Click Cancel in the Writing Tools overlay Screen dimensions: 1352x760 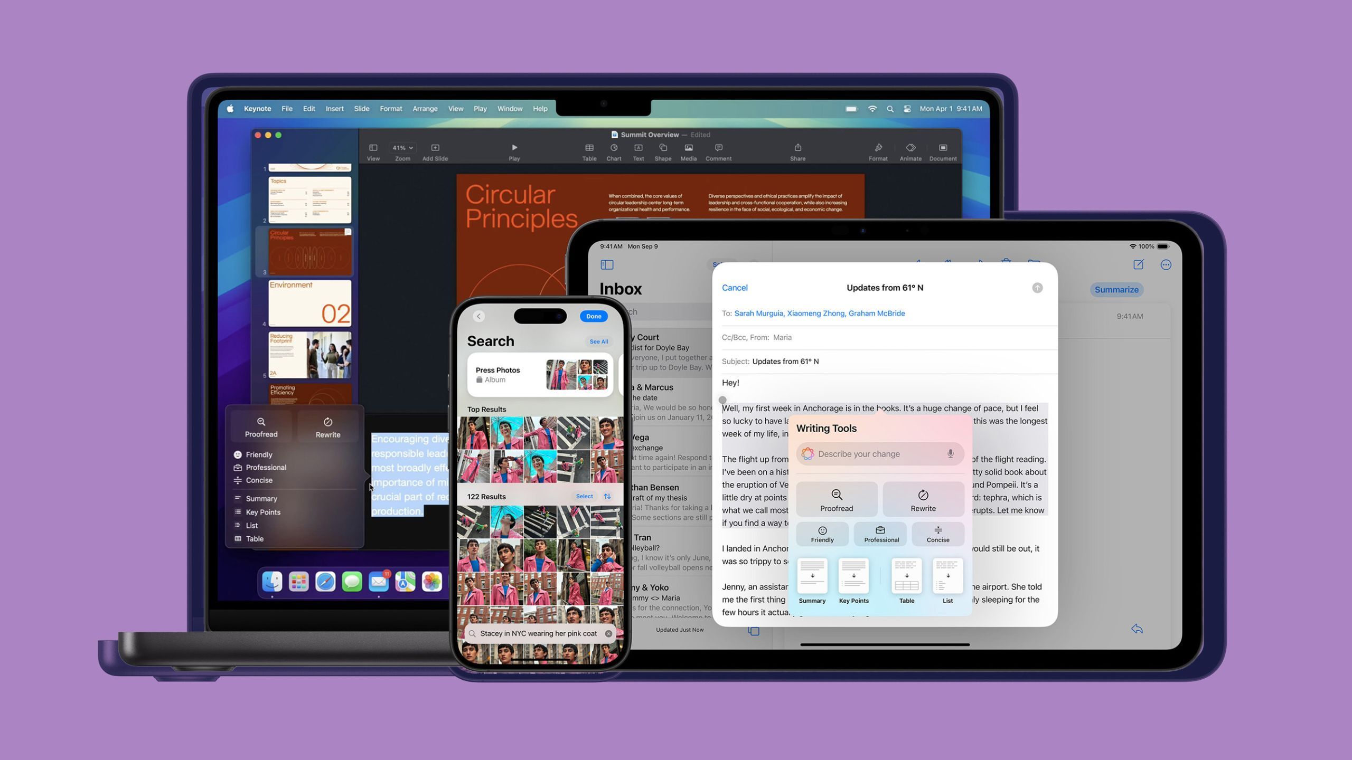coord(735,287)
